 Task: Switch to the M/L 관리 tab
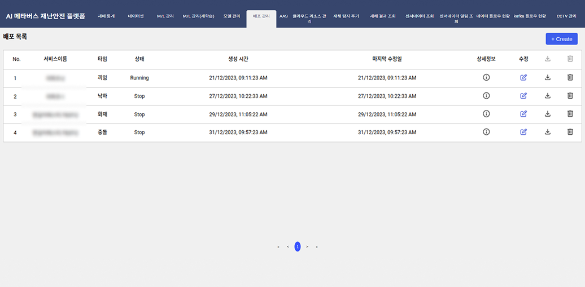point(165,16)
